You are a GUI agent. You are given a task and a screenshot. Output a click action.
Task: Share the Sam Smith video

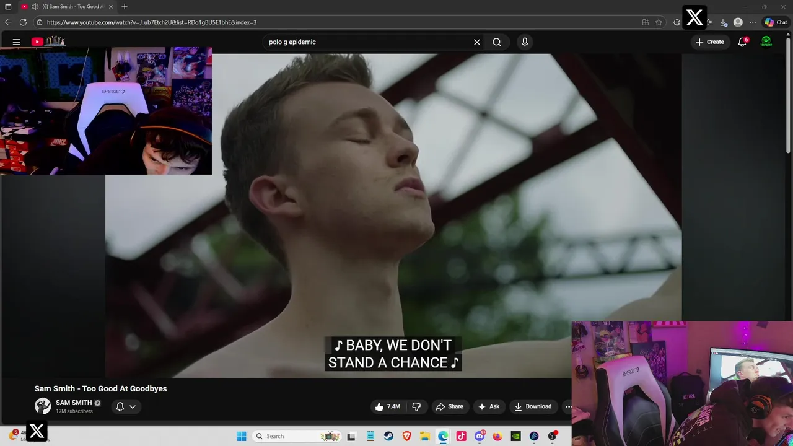tap(450, 406)
